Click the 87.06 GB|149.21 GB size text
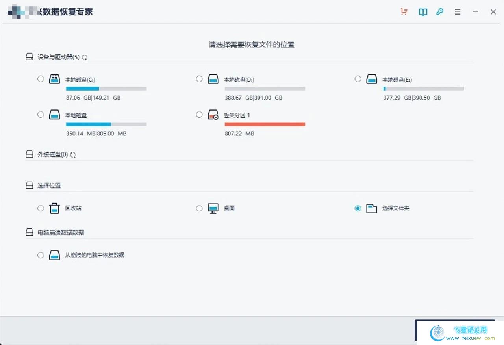This screenshot has width=504, height=345. pyautogui.click(x=93, y=98)
